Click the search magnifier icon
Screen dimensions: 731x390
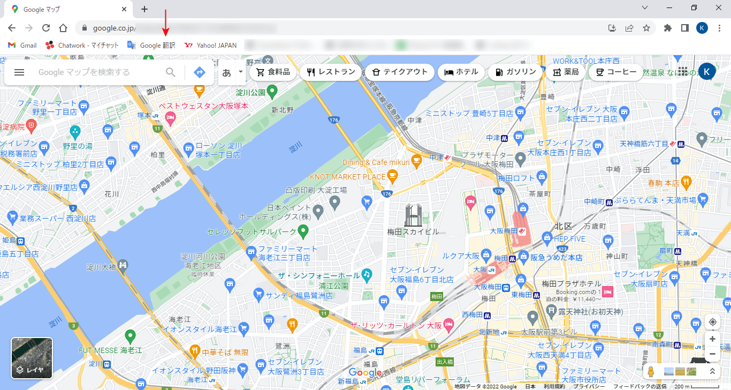point(170,72)
